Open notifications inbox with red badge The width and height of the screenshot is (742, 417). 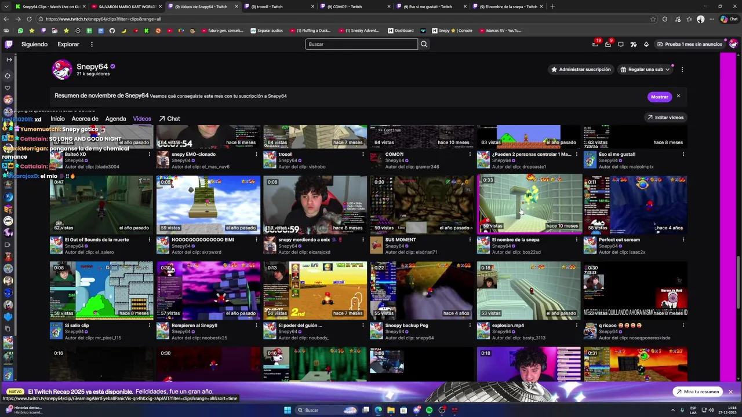coord(608,44)
